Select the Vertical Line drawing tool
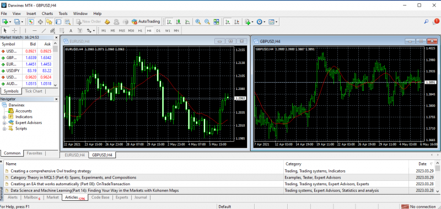 25,30
